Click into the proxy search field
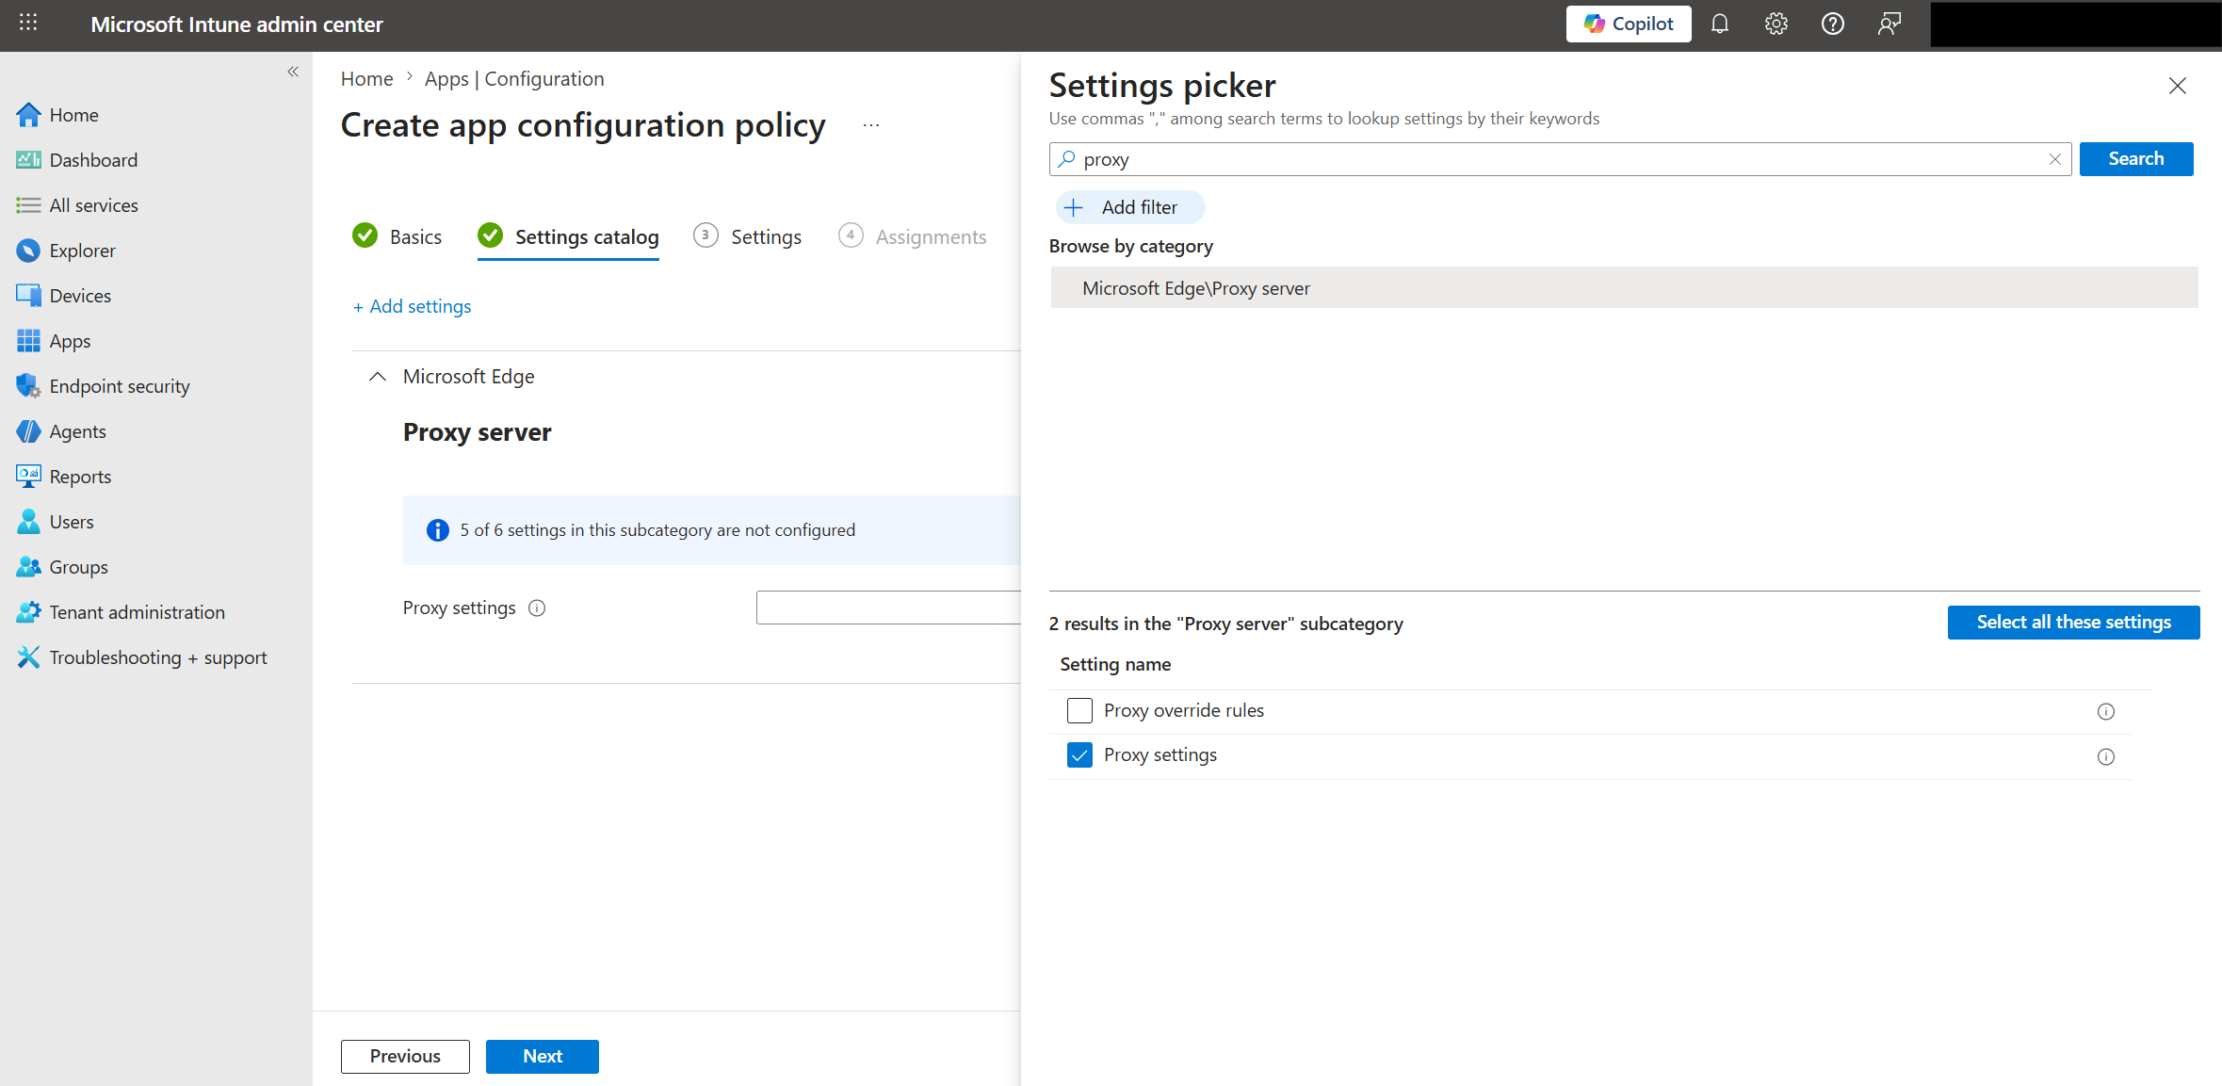2222x1086 pixels. [1560, 159]
